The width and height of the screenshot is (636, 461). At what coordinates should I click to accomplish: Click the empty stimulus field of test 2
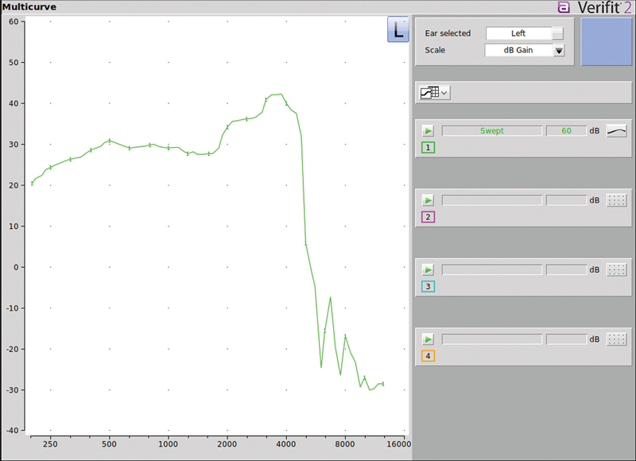[x=492, y=200]
